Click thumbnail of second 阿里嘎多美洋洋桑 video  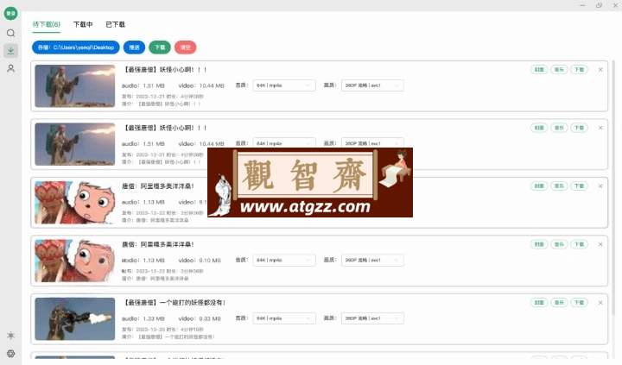coord(75,261)
